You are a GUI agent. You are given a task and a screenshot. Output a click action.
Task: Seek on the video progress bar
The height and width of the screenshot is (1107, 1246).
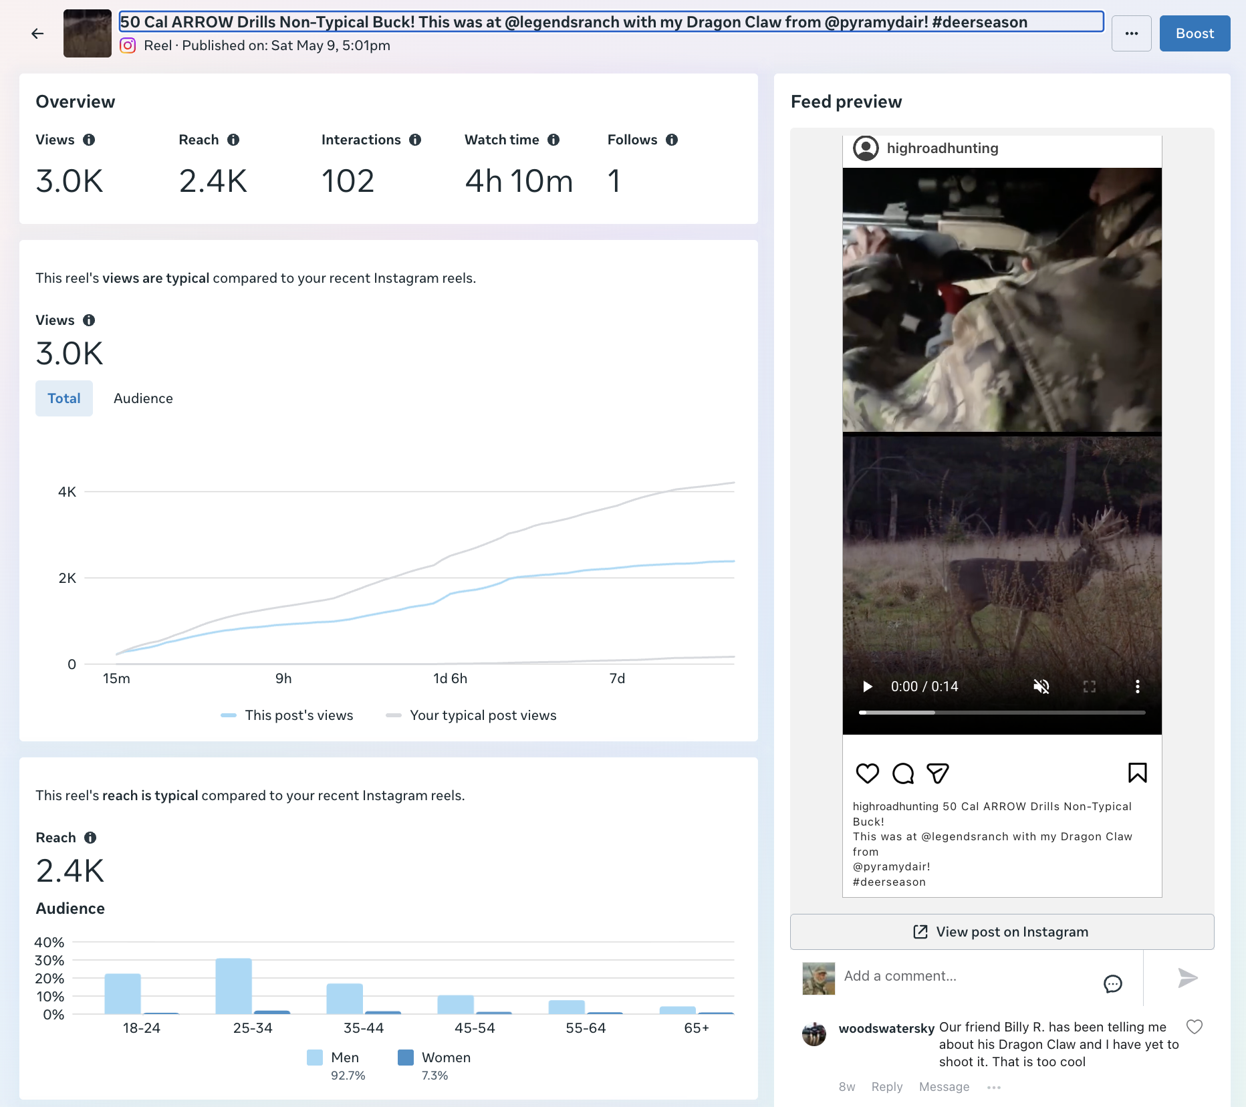[1002, 713]
